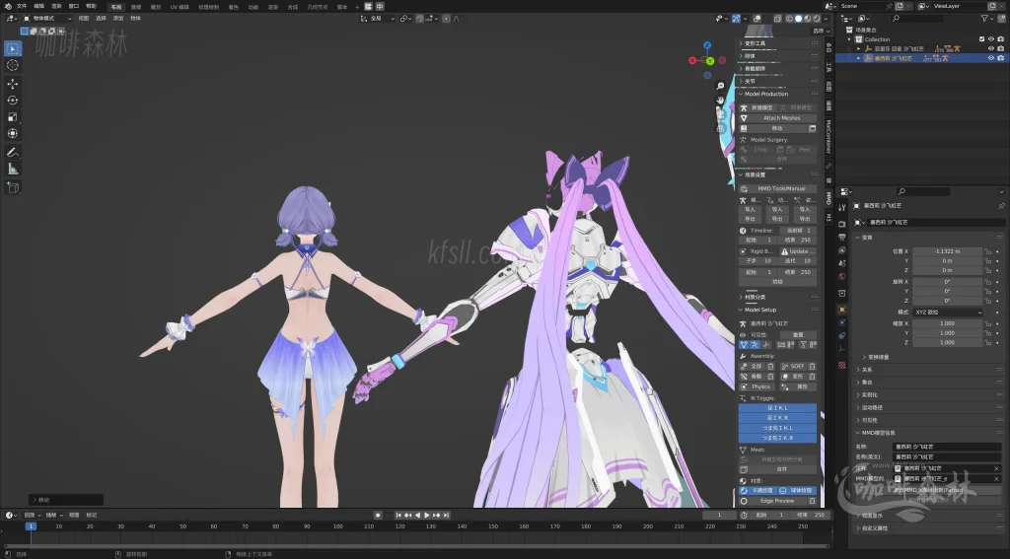The height and width of the screenshot is (559, 1010).
Task: Open the Object properties tab icon
Action: pyautogui.click(x=842, y=310)
